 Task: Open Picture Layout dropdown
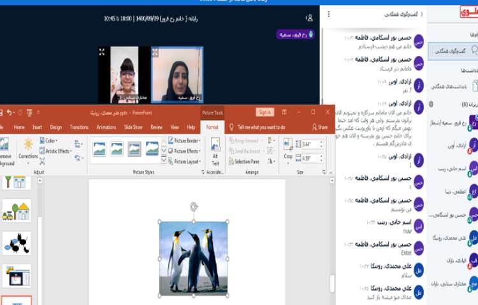point(184,161)
